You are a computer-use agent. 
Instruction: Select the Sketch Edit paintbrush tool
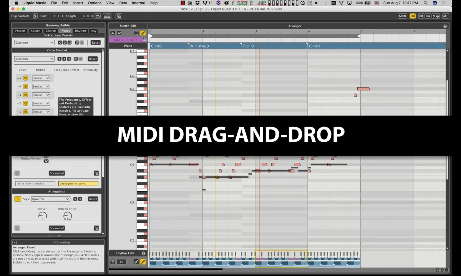point(143,33)
